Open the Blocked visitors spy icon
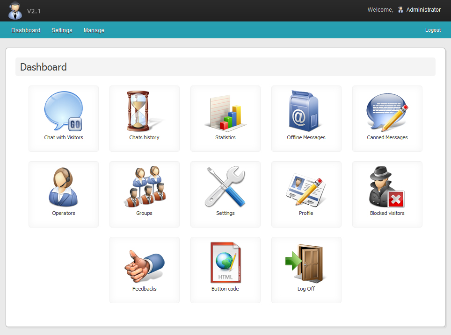This screenshot has height=335, width=451. 386,187
